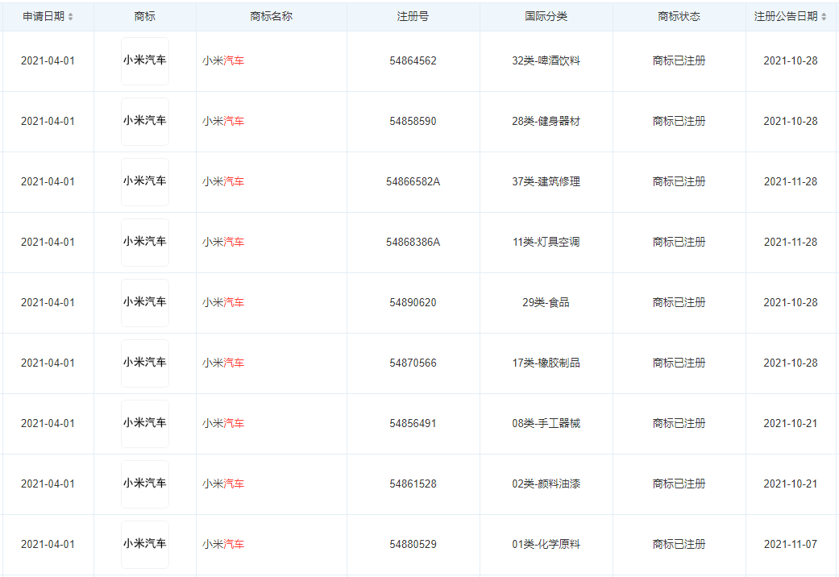The height and width of the screenshot is (577, 839).
Task: Select the 17类-橡胶制品 classification
Action: [x=546, y=363]
